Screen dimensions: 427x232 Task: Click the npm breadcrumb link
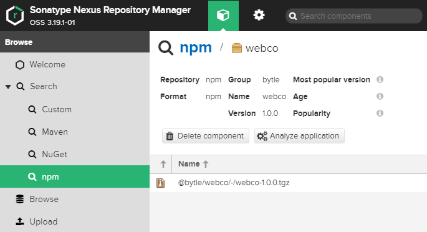click(x=196, y=47)
